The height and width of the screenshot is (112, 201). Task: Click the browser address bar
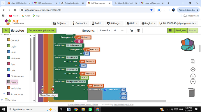pos(87,10)
